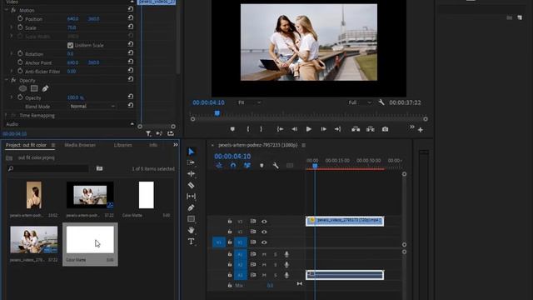Open the Full playback resolution dropdown
The image size is (533, 300).
pyautogui.click(x=360, y=102)
